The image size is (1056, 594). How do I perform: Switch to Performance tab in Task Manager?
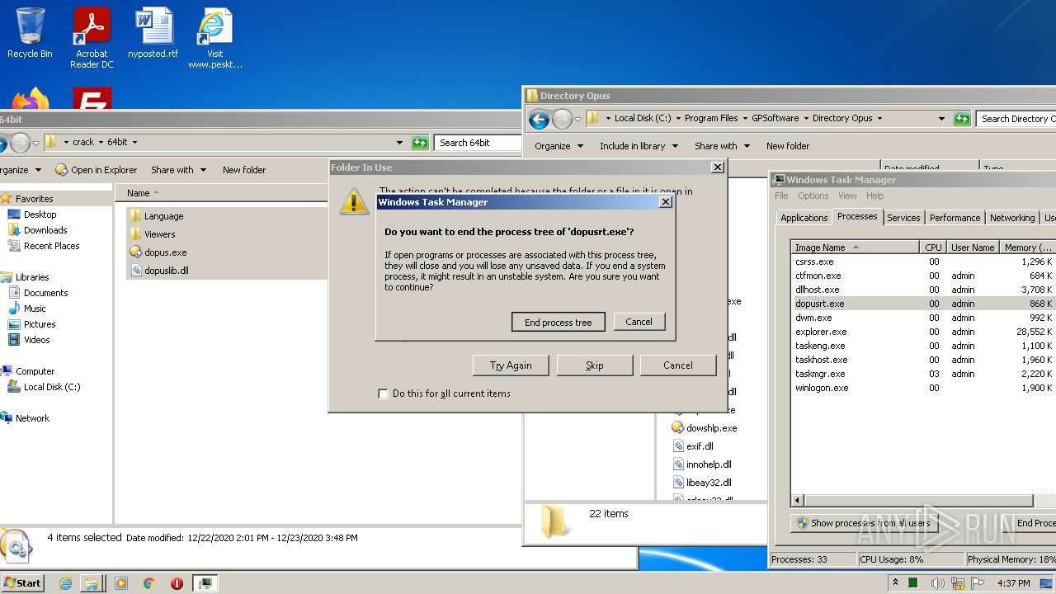955,218
